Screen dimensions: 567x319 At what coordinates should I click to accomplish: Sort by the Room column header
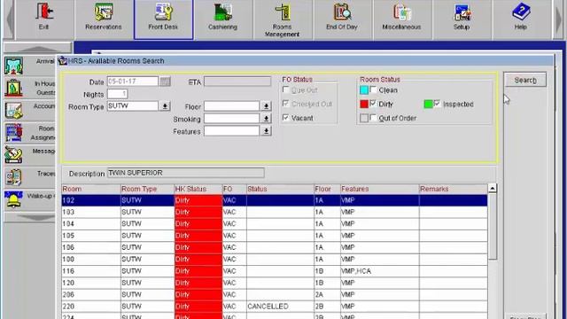[x=90, y=189]
